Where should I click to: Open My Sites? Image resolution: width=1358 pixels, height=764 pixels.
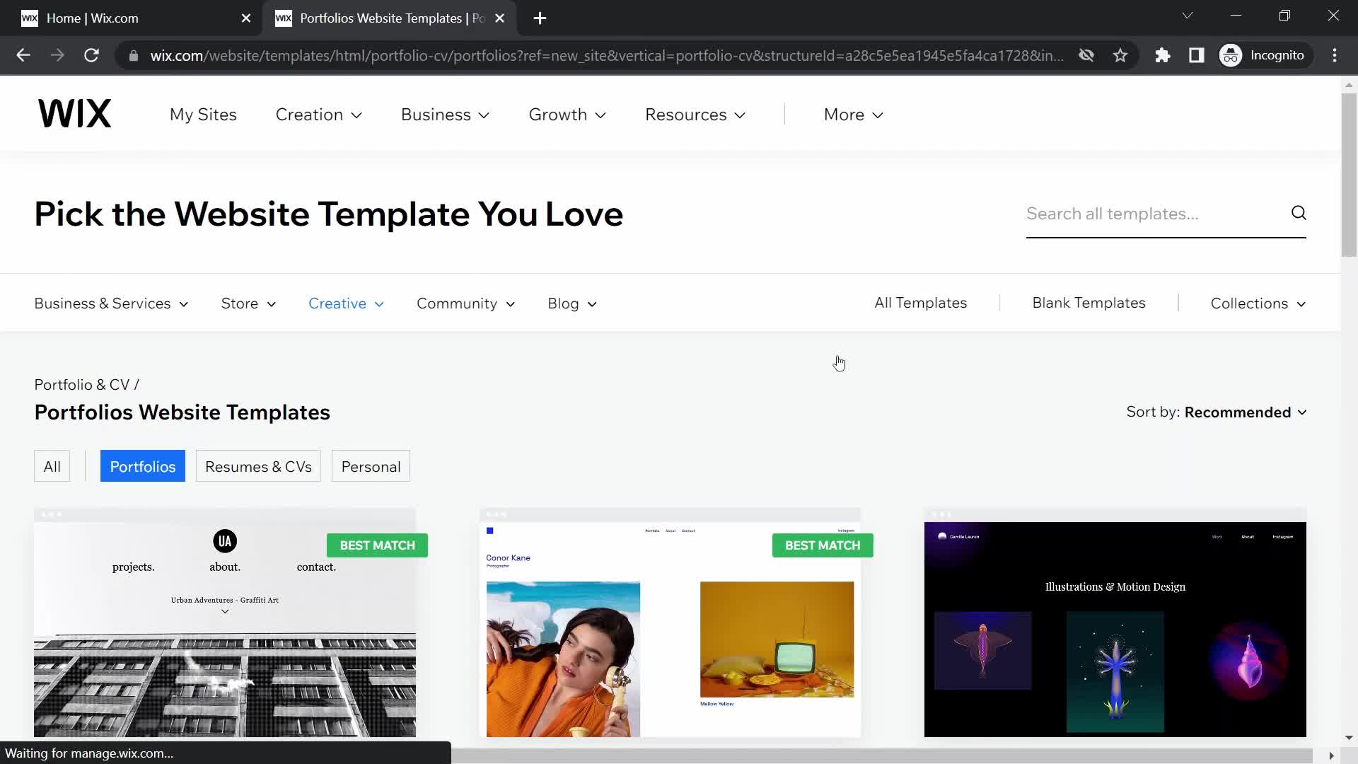pyautogui.click(x=203, y=115)
